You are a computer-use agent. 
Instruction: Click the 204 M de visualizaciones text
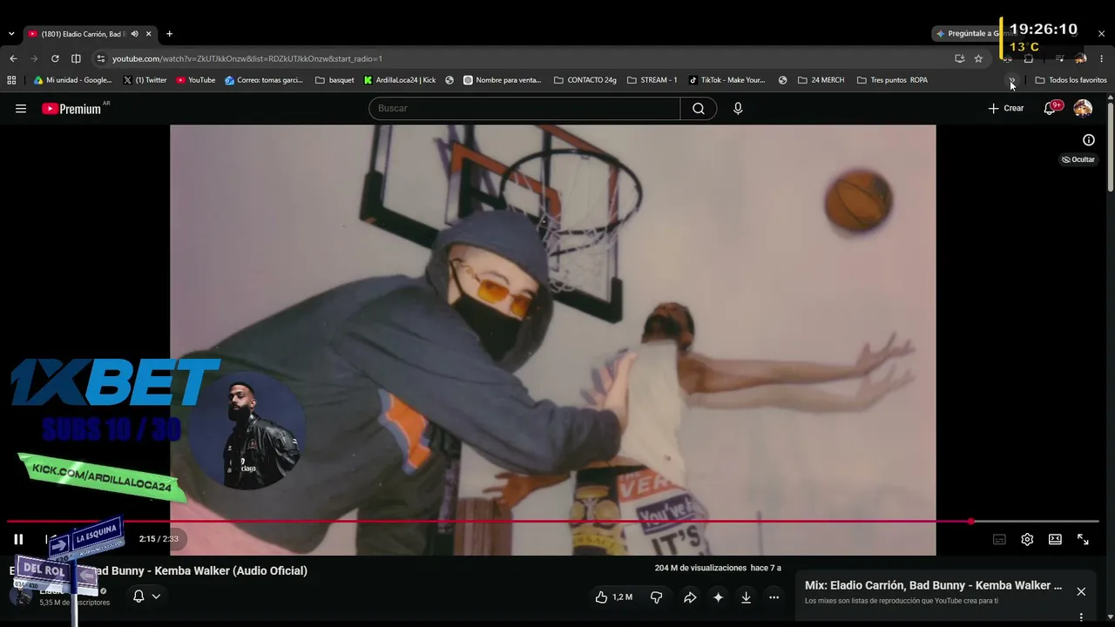701,568
